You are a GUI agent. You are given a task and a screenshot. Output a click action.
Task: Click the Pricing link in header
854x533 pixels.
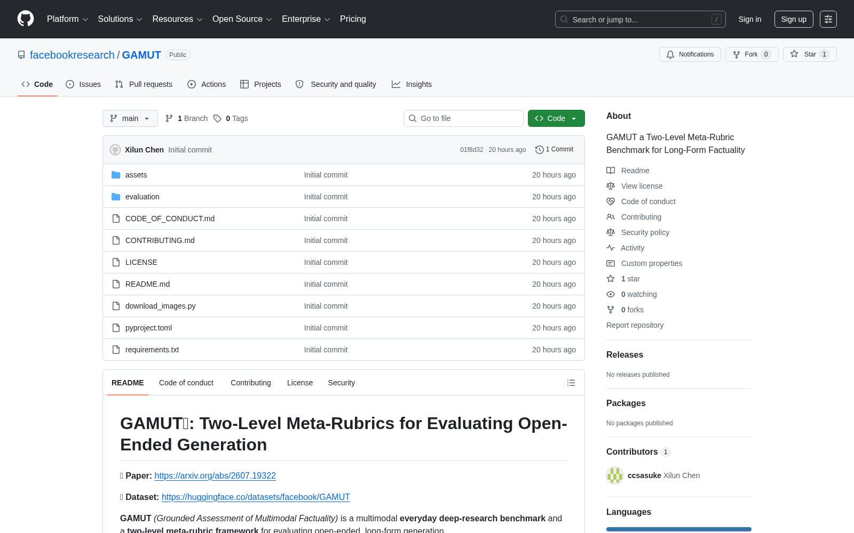click(353, 19)
